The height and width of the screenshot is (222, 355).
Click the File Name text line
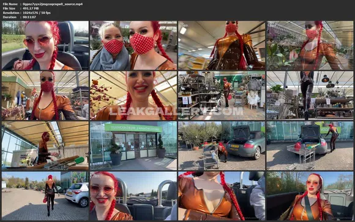coord(43,4)
